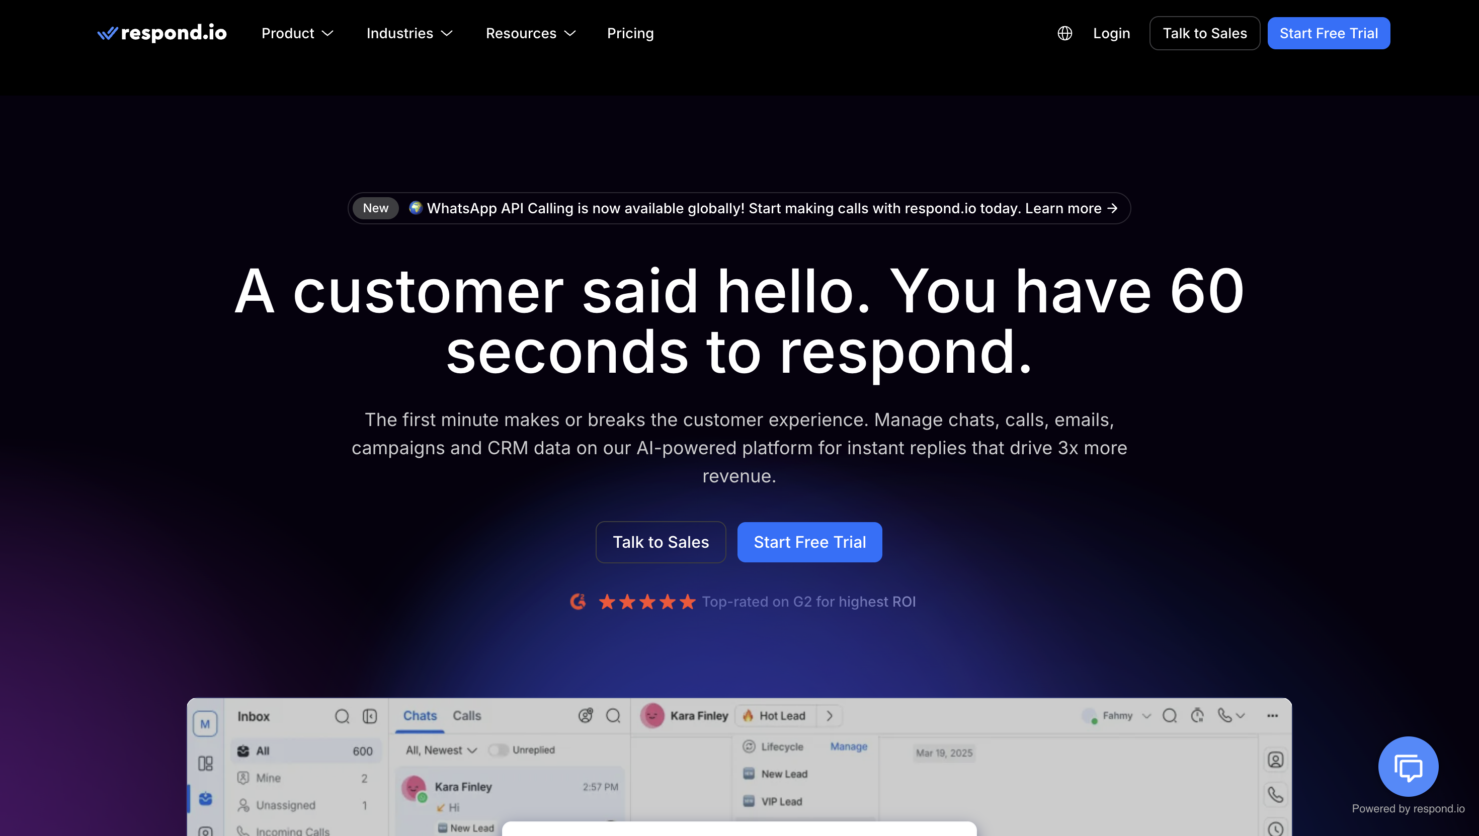The height and width of the screenshot is (836, 1479).
Task: Click the G2 logo icon
Action: pos(578,601)
